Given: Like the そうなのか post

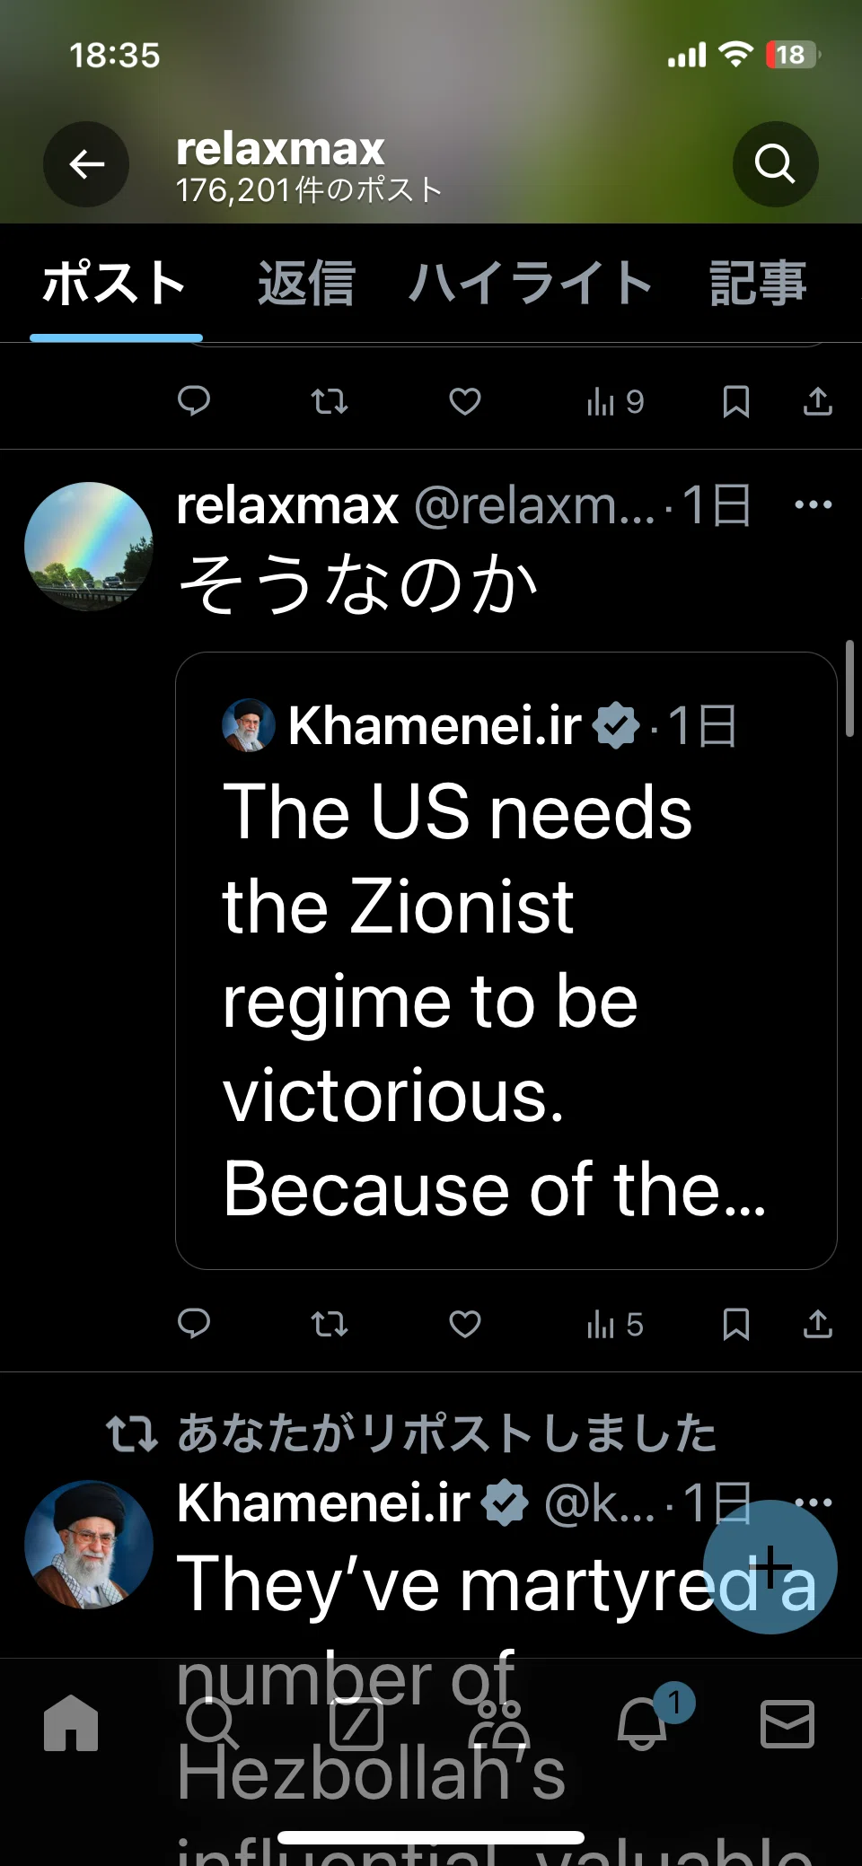Looking at the screenshot, I should point(465,1324).
